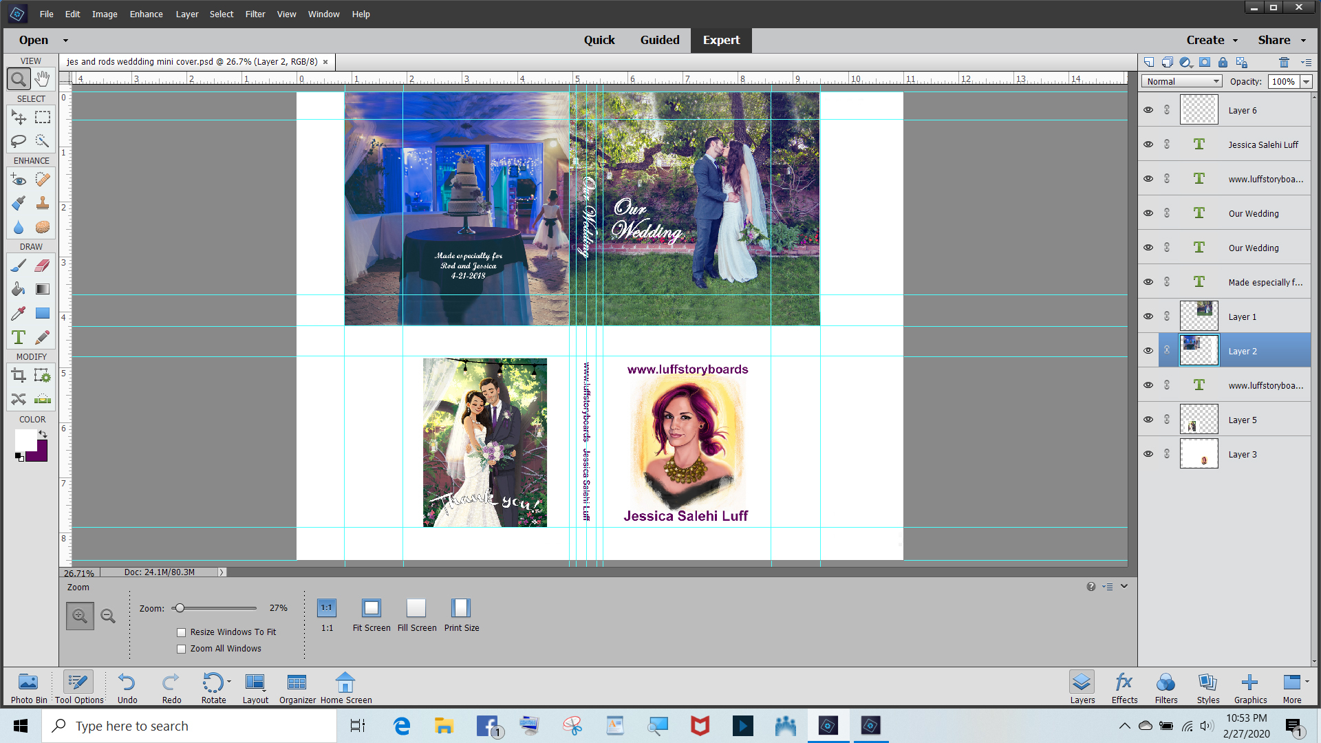1321x743 pixels.
Task: Click the Zoom Out magnifier icon
Action: [108, 616]
